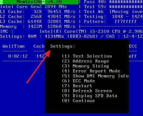143x116 pixels.
Task: Select (6) ECC Mode entry
Action: (x=79, y=81)
